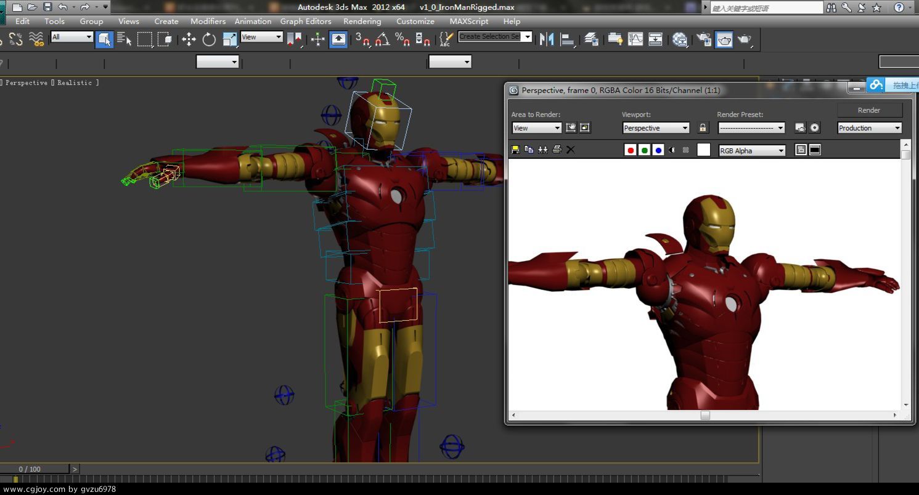Click Use Pivot Point Center icon
Image resolution: width=919 pixels, height=495 pixels.
pyautogui.click(x=295, y=39)
